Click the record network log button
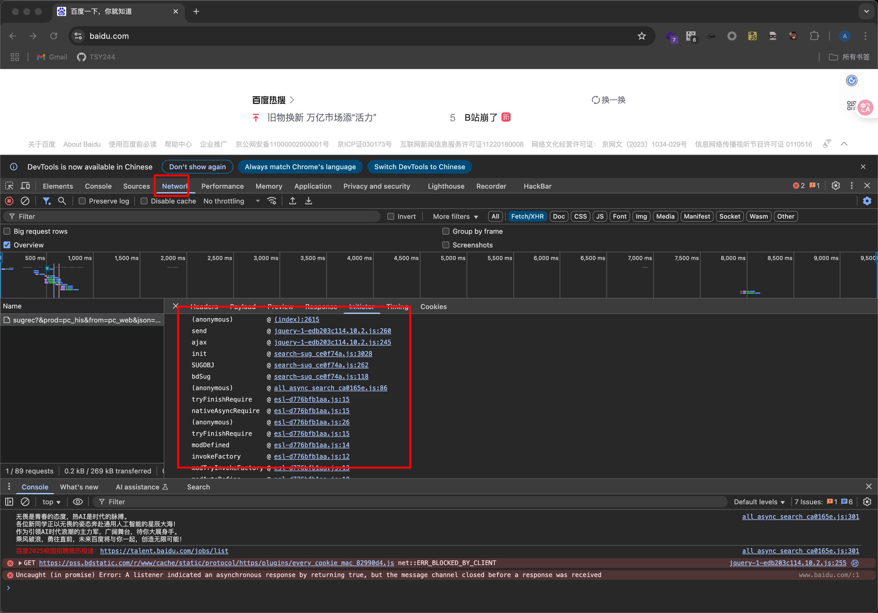 (x=9, y=201)
